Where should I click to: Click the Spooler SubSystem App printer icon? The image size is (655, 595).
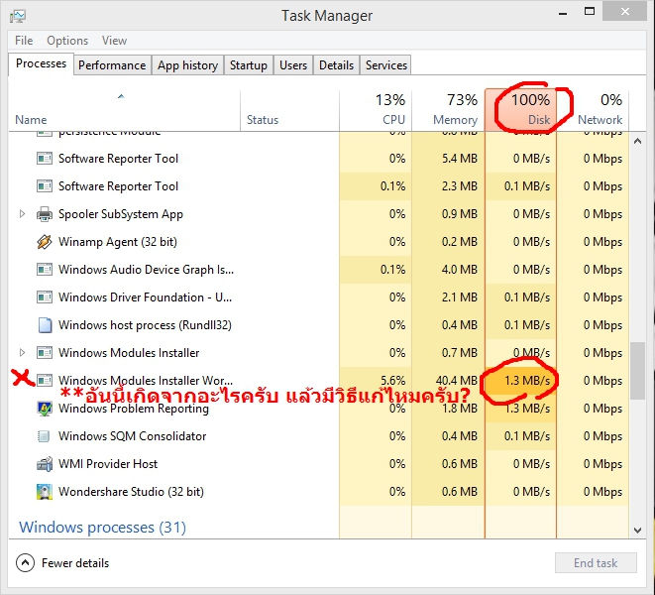pos(45,214)
